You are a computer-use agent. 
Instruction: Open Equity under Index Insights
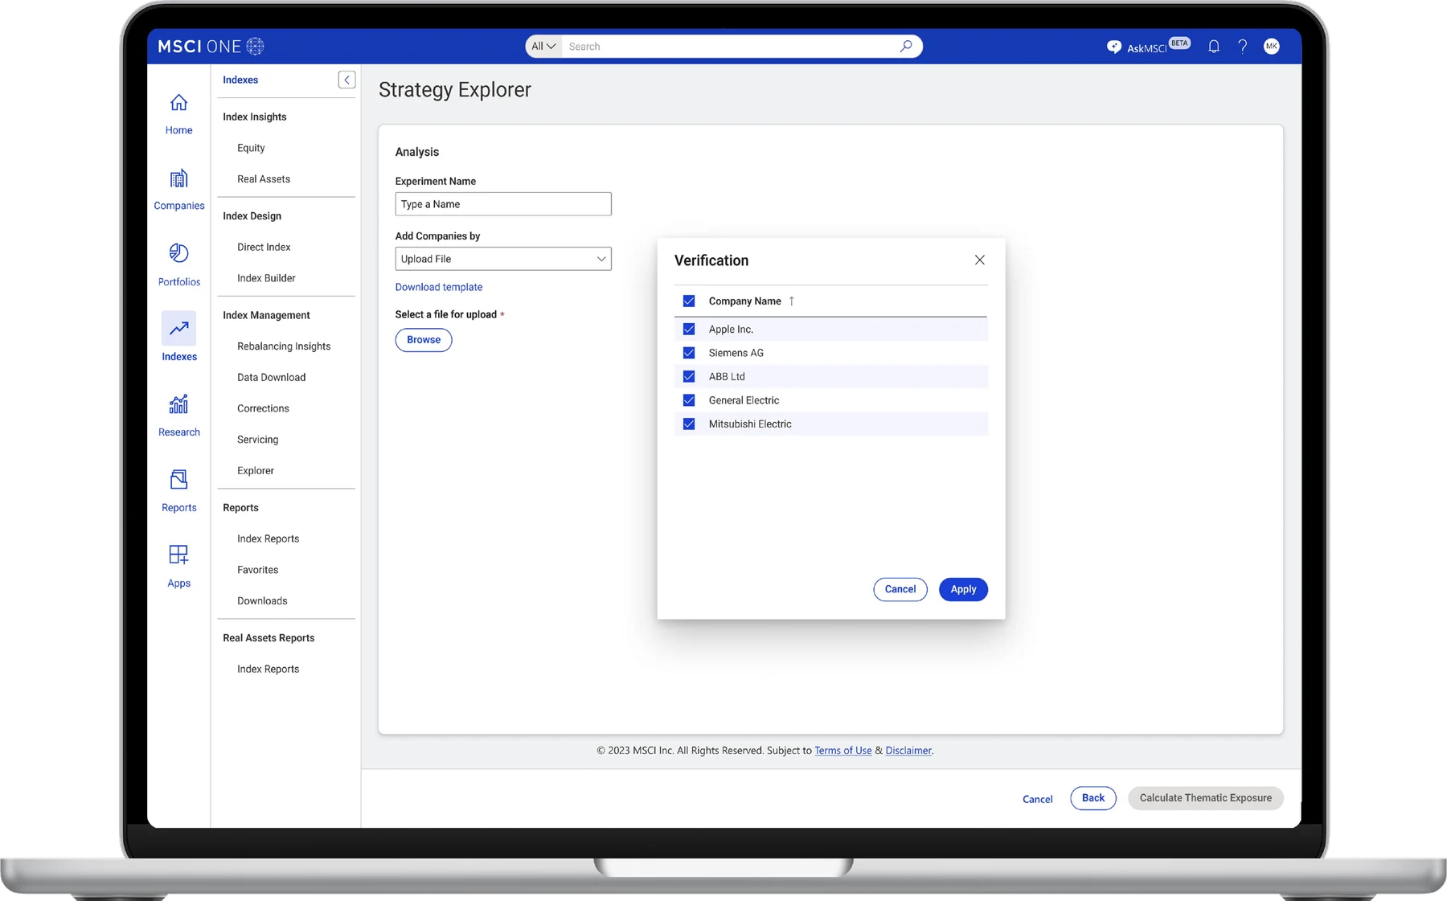(x=251, y=148)
